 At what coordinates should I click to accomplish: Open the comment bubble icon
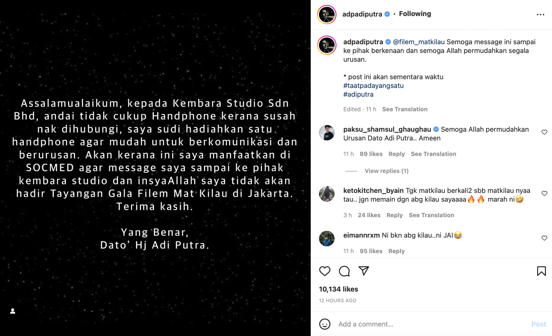(x=344, y=271)
